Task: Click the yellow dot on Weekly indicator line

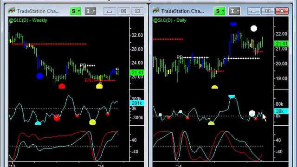Action: [x=92, y=122]
